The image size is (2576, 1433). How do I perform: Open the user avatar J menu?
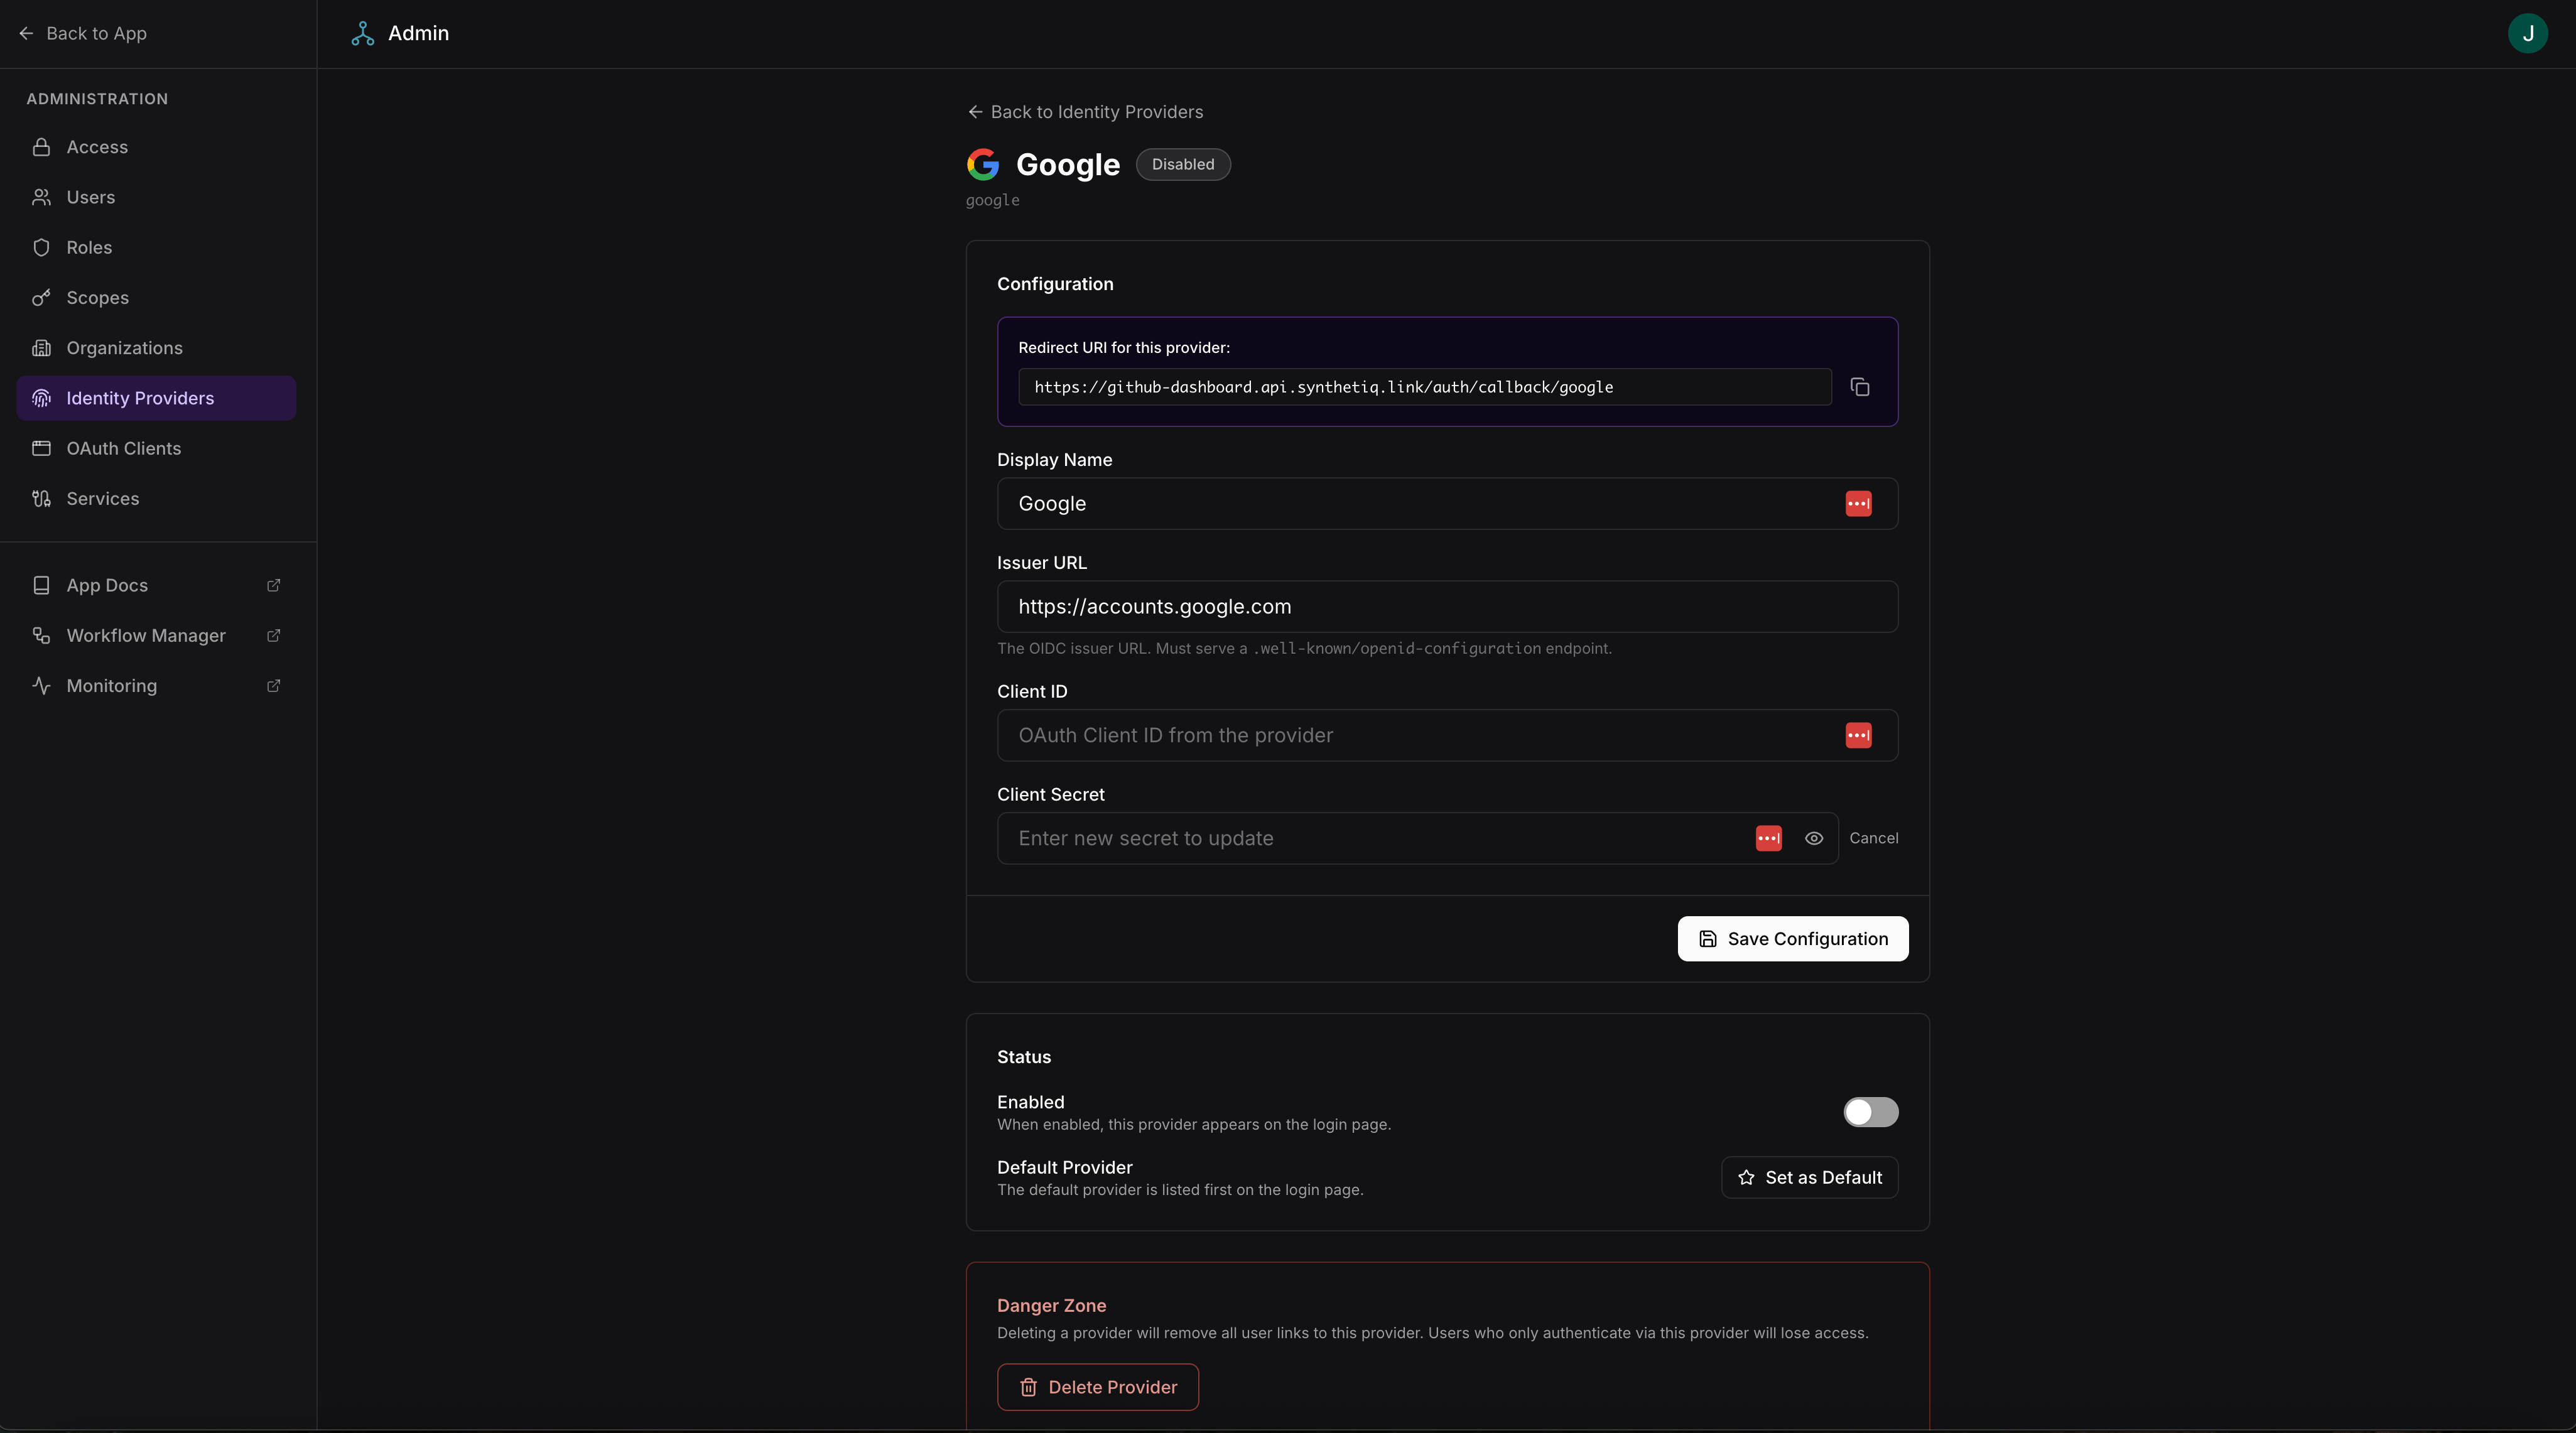[x=2528, y=34]
